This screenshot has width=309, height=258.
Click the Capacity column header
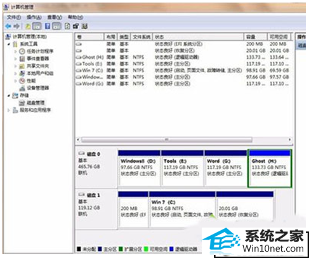[x=256, y=37]
